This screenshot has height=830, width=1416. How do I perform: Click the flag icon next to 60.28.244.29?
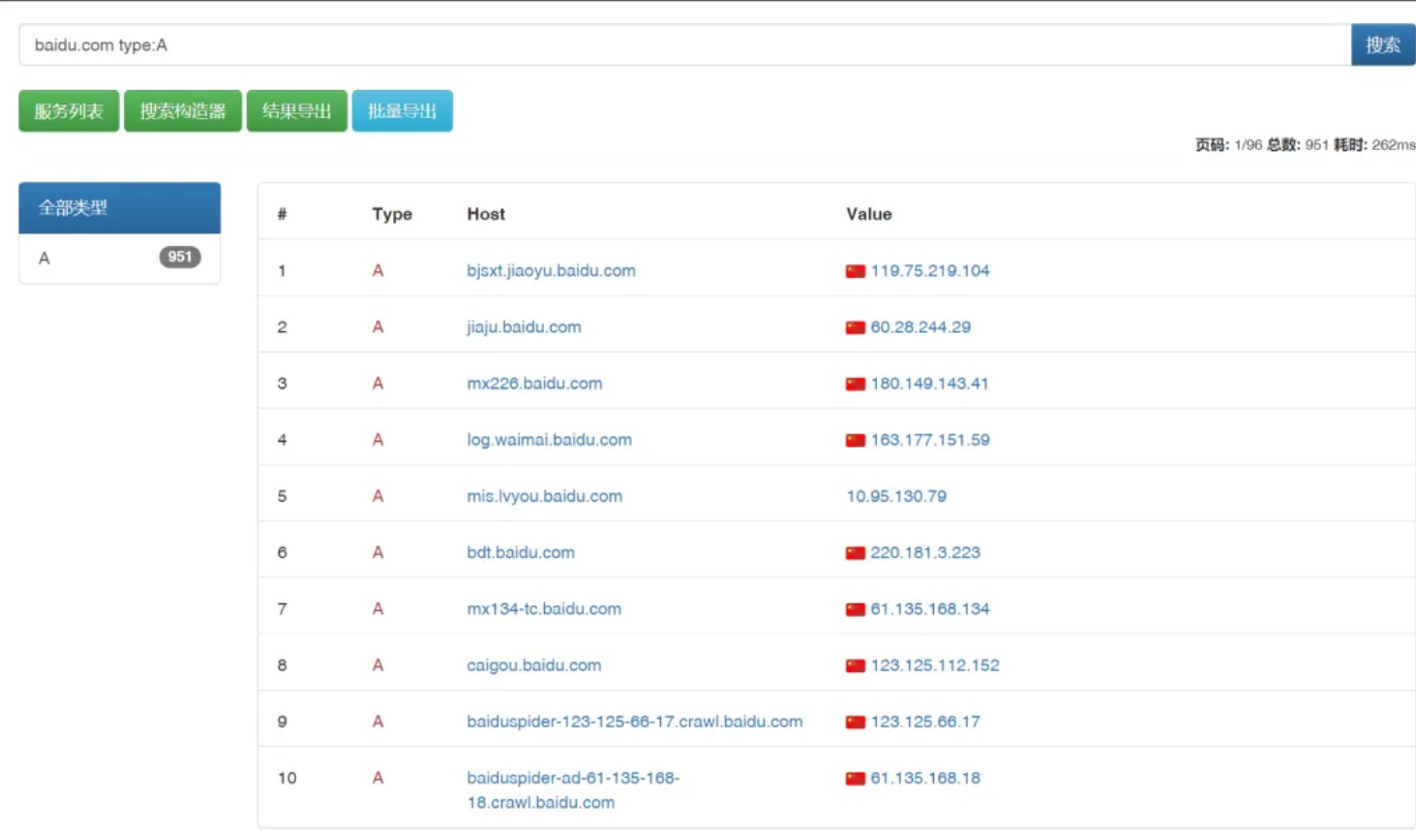855,327
